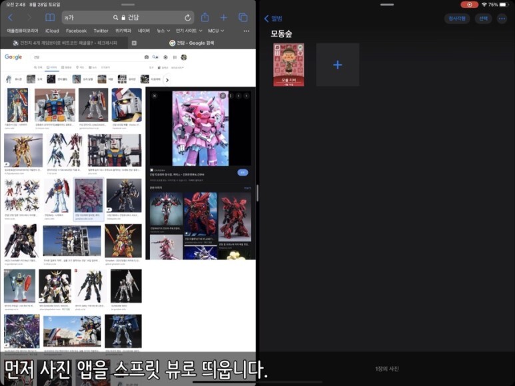Go to the next image in preview panel

tap(247, 96)
